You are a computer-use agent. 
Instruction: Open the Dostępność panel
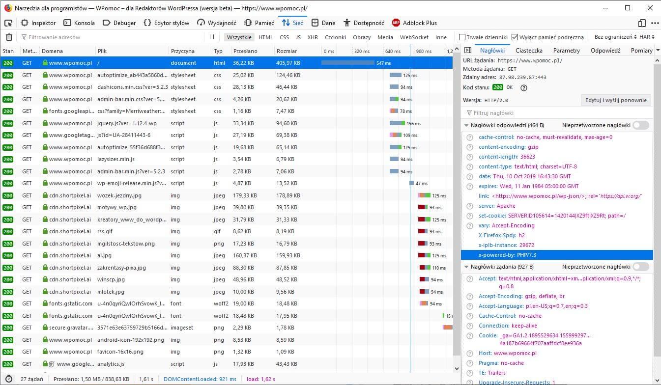point(364,23)
